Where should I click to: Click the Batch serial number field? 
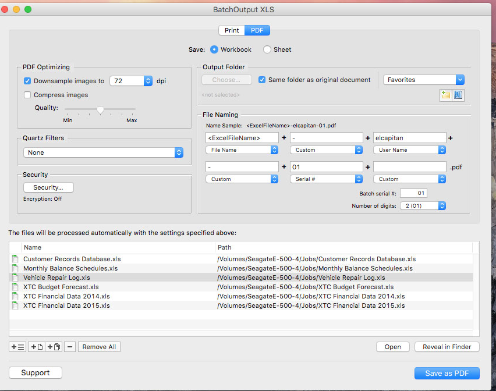[413, 193]
